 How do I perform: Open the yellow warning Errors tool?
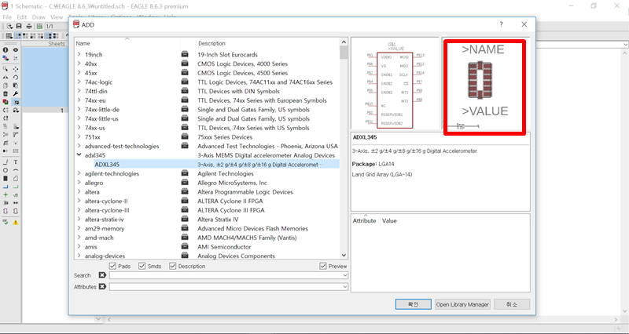pos(16,222)
